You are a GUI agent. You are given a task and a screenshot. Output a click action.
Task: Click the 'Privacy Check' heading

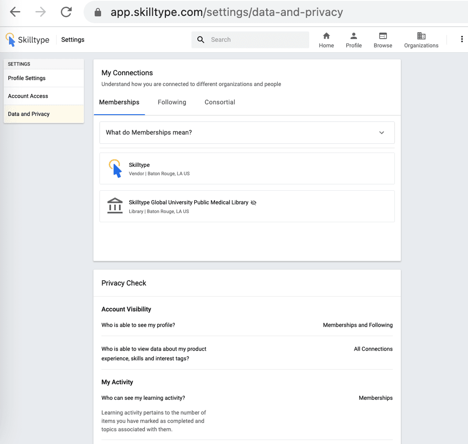[123, 283]
